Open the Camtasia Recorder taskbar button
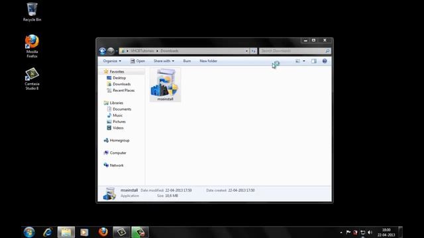The height and width of the screenshot is (238, 424). pyautogui.click(x=140, y=232)
